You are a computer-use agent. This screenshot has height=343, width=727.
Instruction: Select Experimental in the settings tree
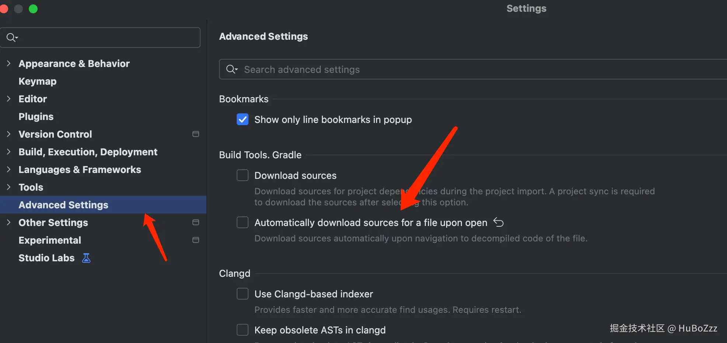[x=50, y=240]
